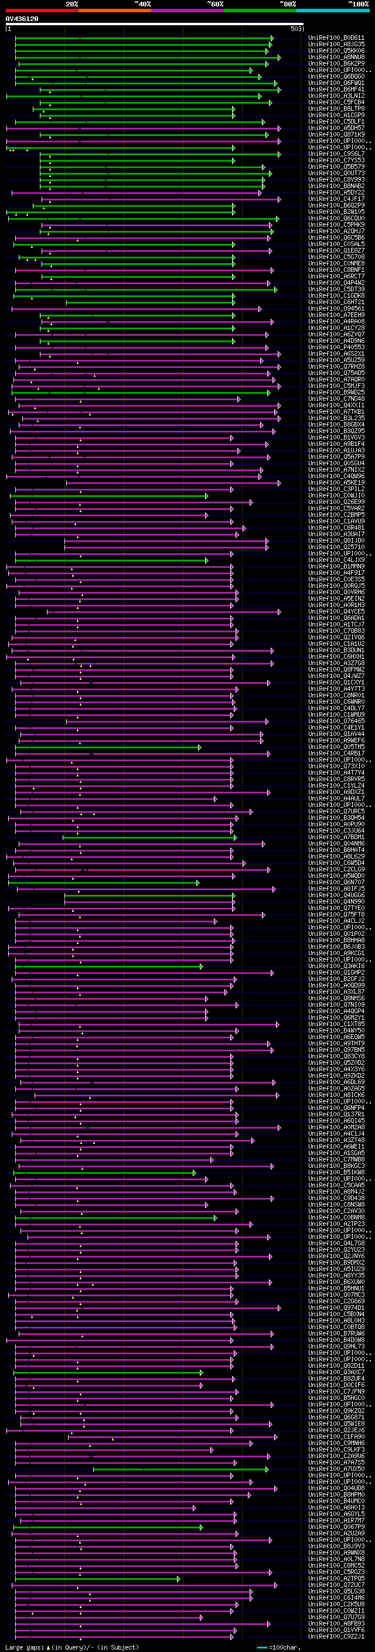Screen dimensions: 375x1652
Task: Select the UniRef100_Q1CXY1 label
Action: (336, 682)
